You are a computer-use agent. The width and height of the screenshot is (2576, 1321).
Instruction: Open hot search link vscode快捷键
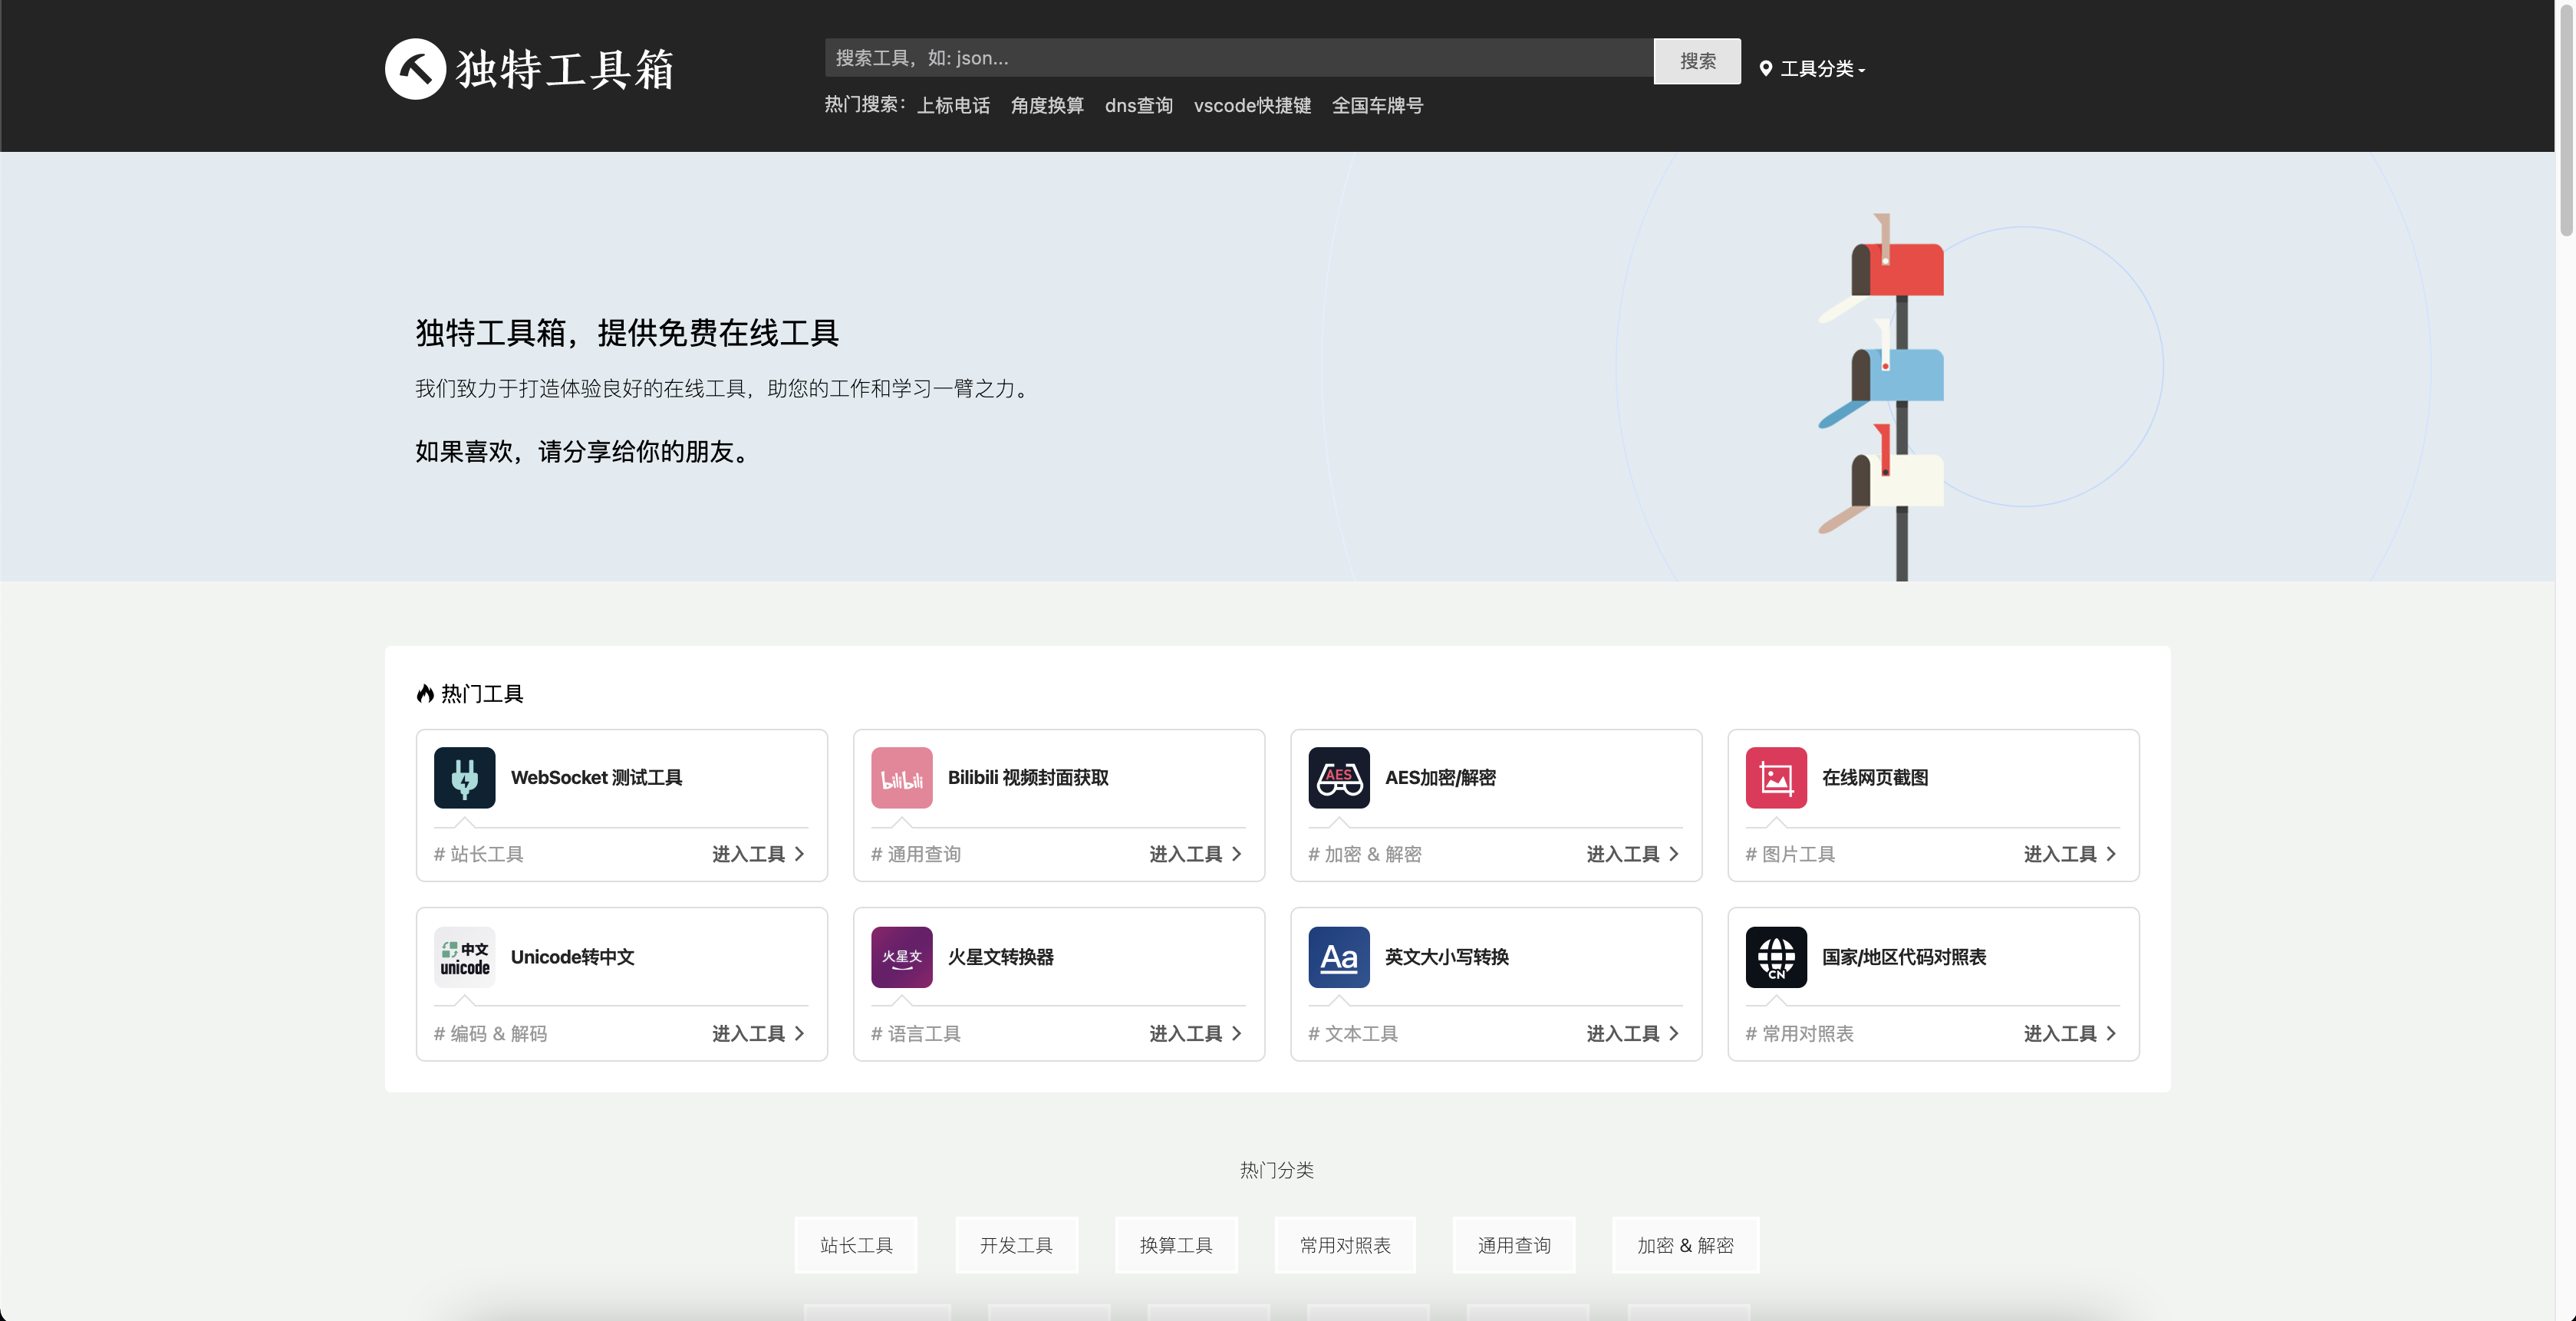pyautogui.click(x=1251, y=106)
